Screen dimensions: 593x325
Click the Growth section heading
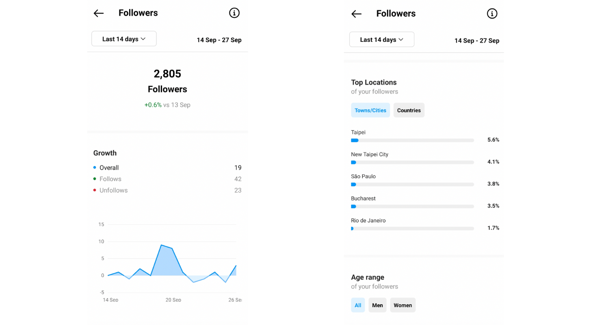105,153
